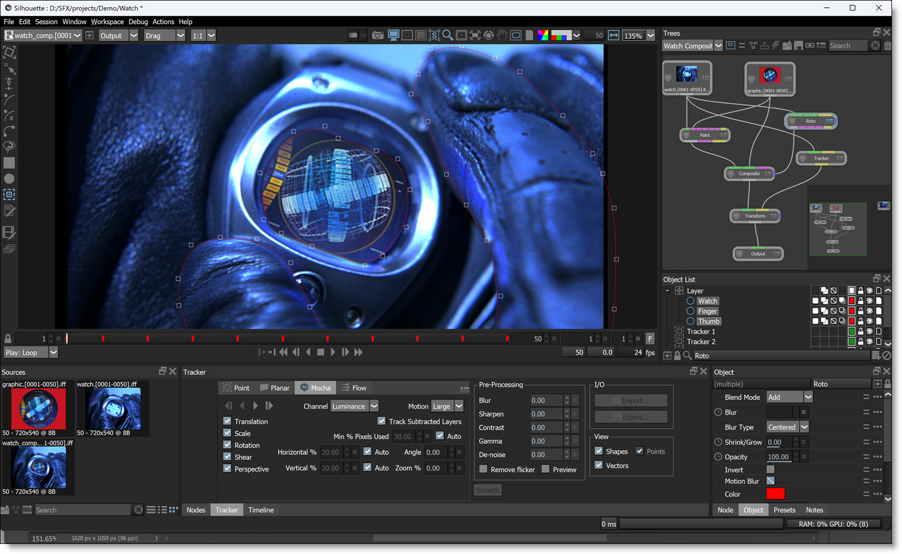Choose the Circle shape tool
This screenshot has width=902, height=554.
pyautogui.click(x=9, y=179)
